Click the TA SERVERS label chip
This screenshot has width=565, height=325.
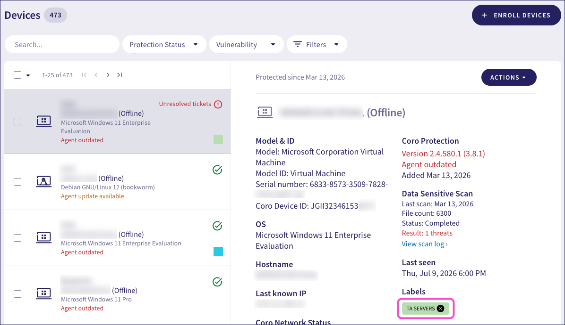pyautogui.click(x=426, y=309)
